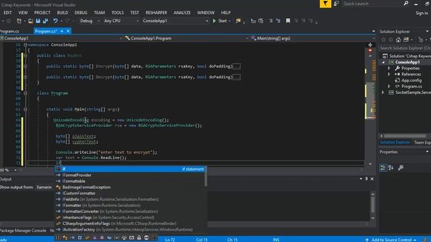Viewport: 431px width, 242px height.
Task: Open the BUILD menu
Action: [63, 13]
